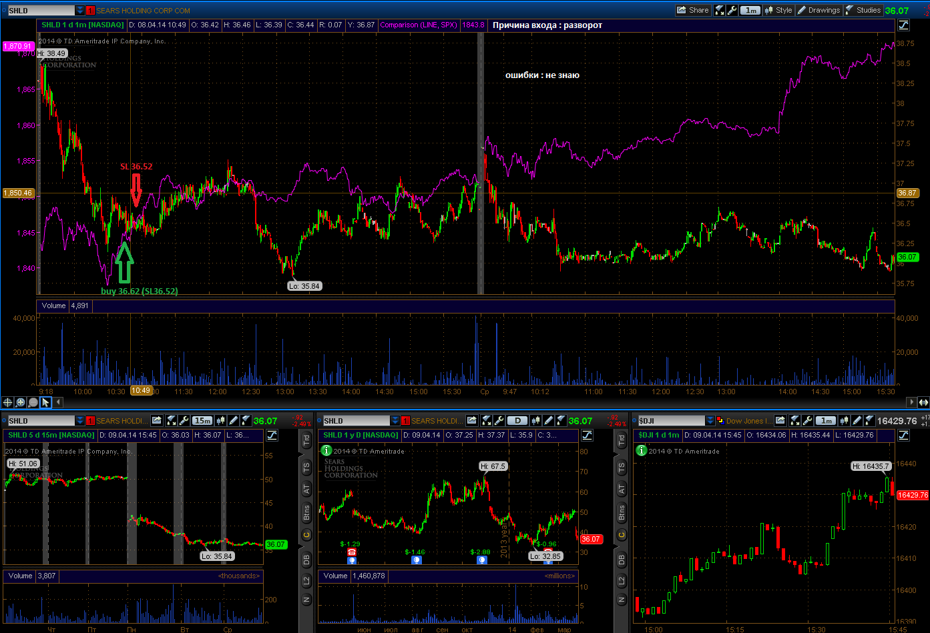
Task: Open the Share menu of main chart
Action: (692, 10)
